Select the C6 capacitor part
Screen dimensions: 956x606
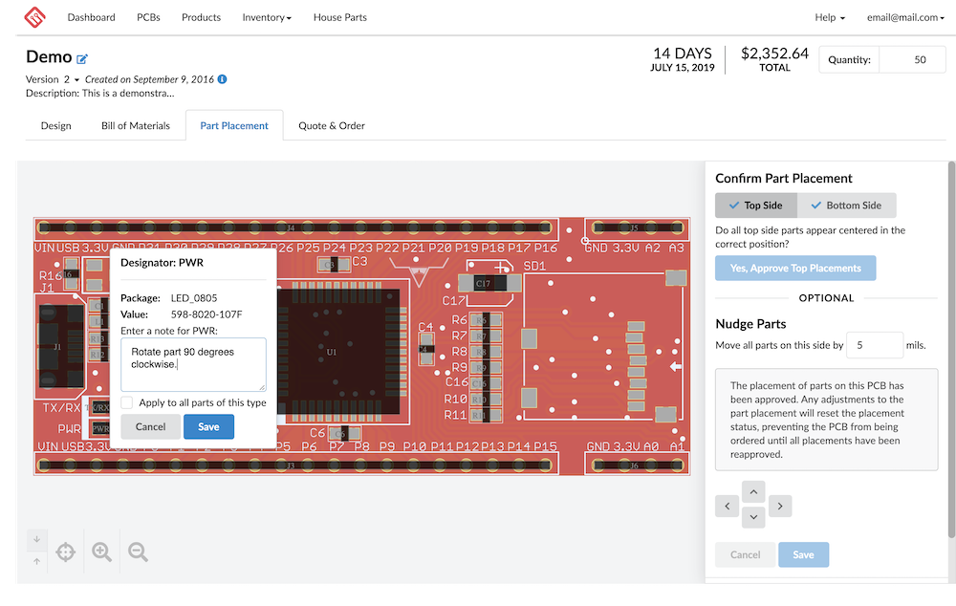click(344, 433)
